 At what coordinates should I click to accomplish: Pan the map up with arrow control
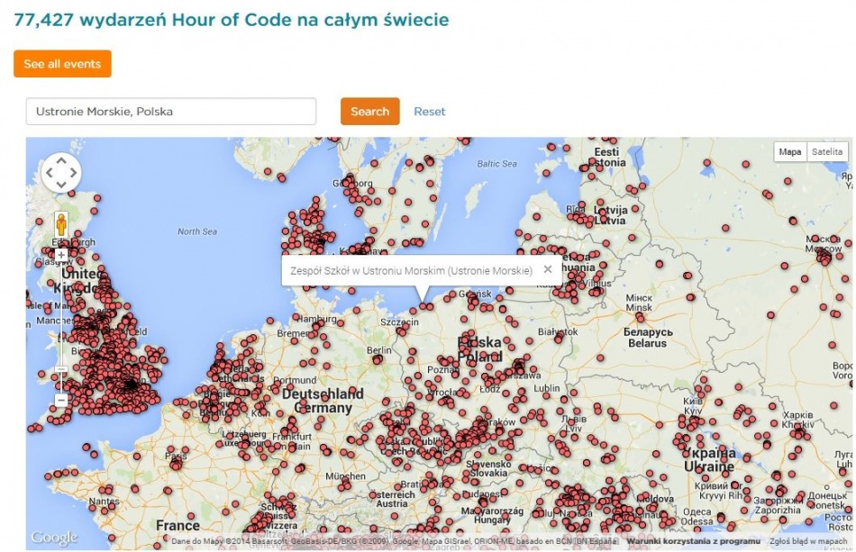tap(61, 161)
